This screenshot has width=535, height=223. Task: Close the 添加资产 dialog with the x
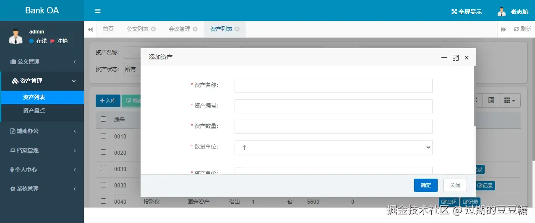pyautogui.click(x=467, y=58)
